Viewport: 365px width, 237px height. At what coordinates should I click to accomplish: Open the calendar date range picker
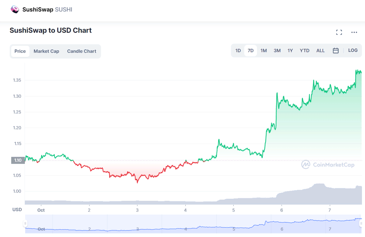pyautogui.click(x=336, y=51)
